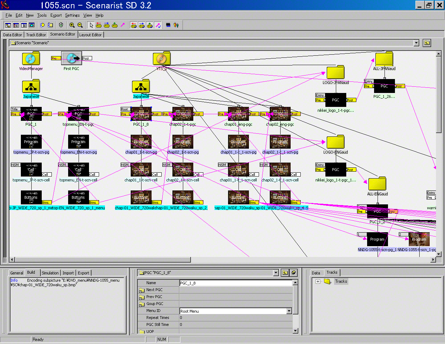Toggle the pressed blue-arrow PGC link display button
This screenshot has height=344, width=445.
tap(142, 25)
